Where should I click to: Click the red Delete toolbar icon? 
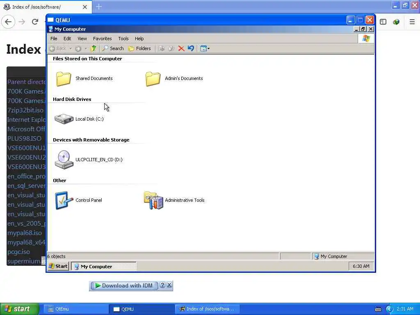click(181, 48)
